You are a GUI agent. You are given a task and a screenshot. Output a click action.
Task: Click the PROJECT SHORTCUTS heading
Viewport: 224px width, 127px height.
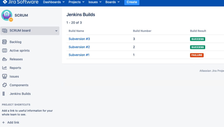(16, 105)
